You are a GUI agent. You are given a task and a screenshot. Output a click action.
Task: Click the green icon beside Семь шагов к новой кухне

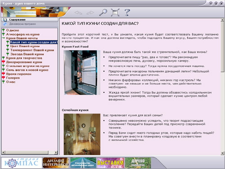(4, 70)
